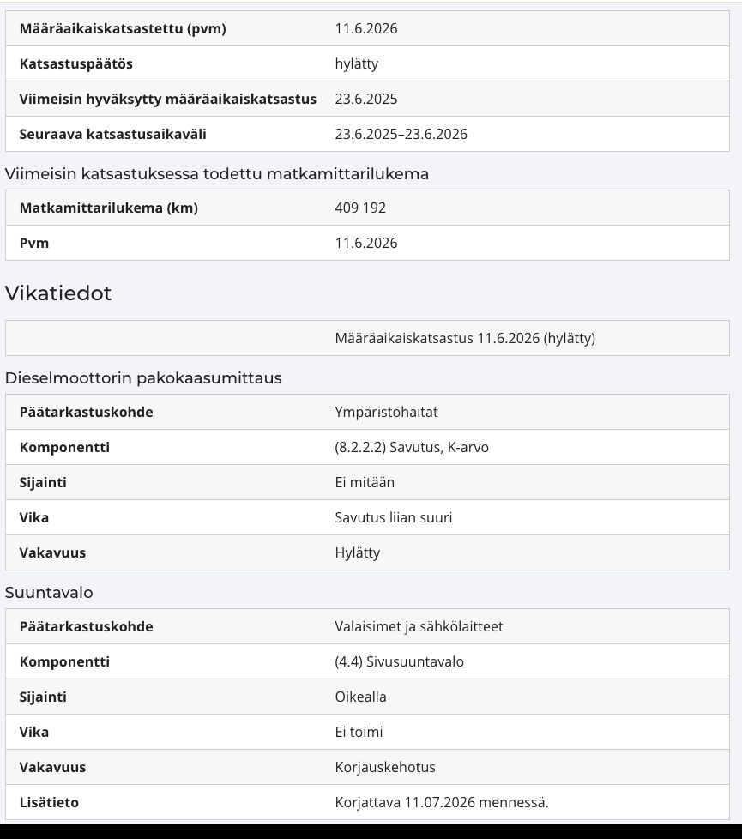Click the Korjattava 11.07.2026 mennessä note

tap(442, 802)
